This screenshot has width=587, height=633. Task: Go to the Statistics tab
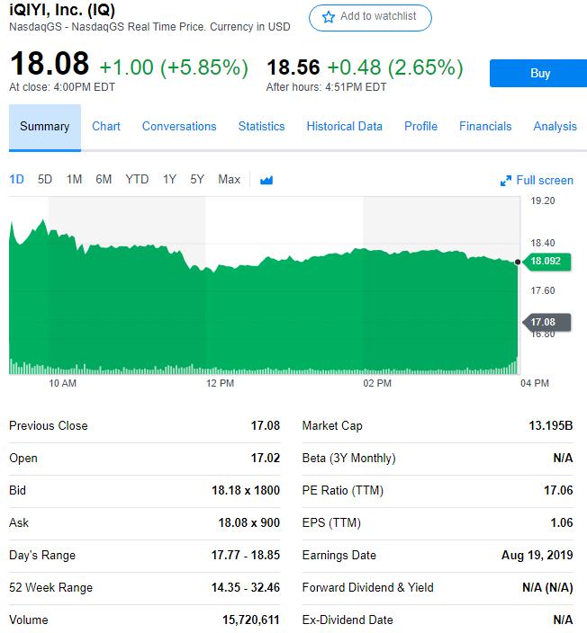pos(262,127)
